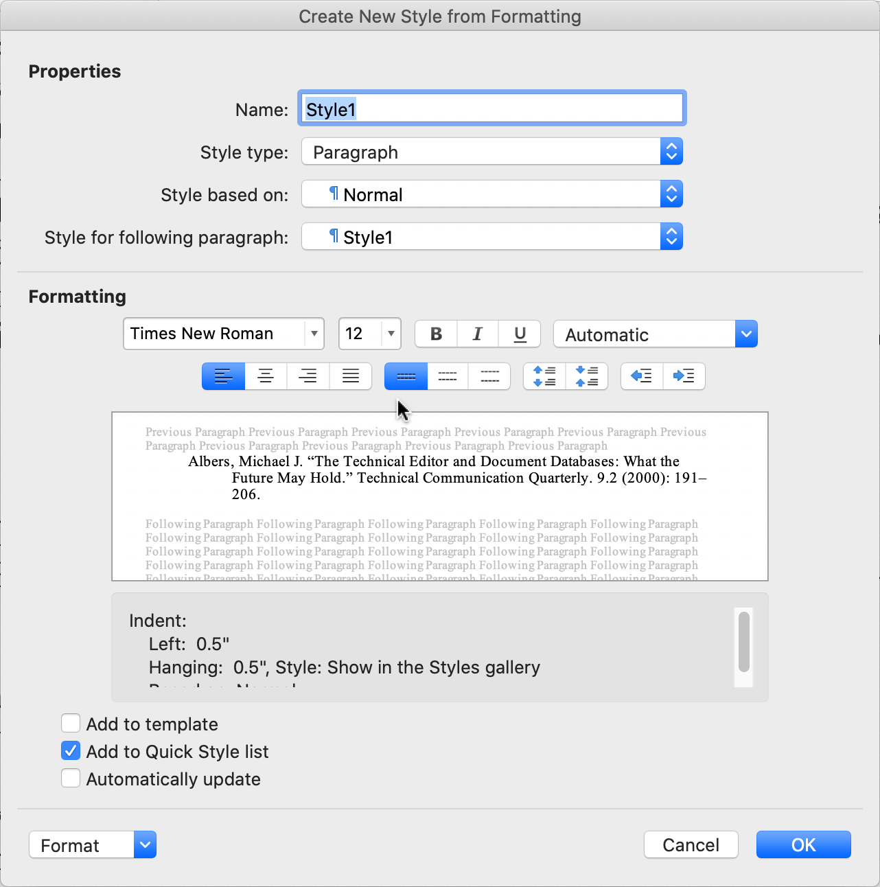Viewport: 880px width, 887px height.
Task: Open the Format menu button
Action: [x=92, y=845]
